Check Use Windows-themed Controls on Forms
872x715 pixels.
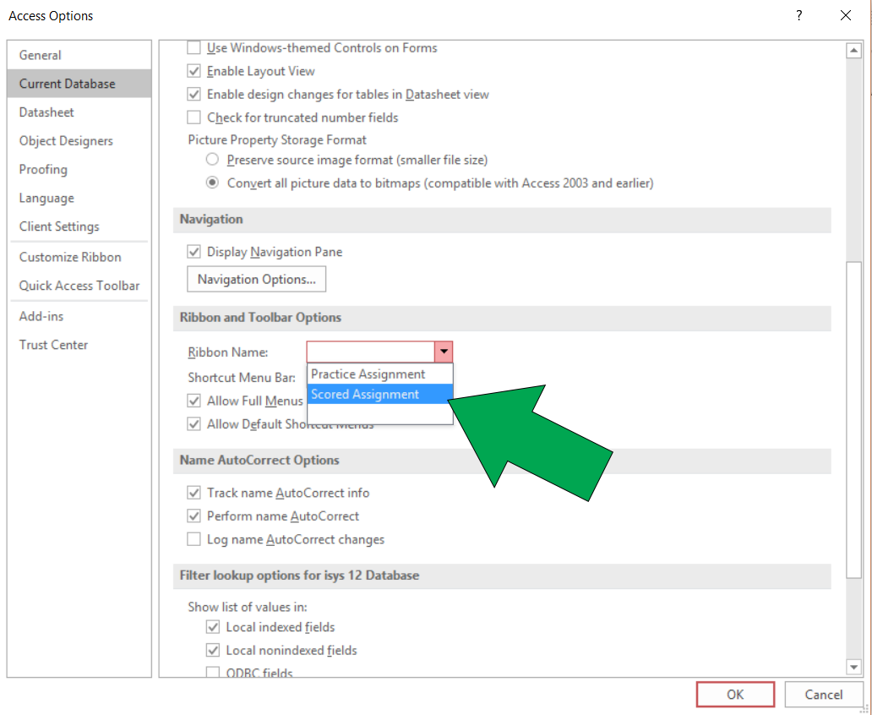pos(193,48)
